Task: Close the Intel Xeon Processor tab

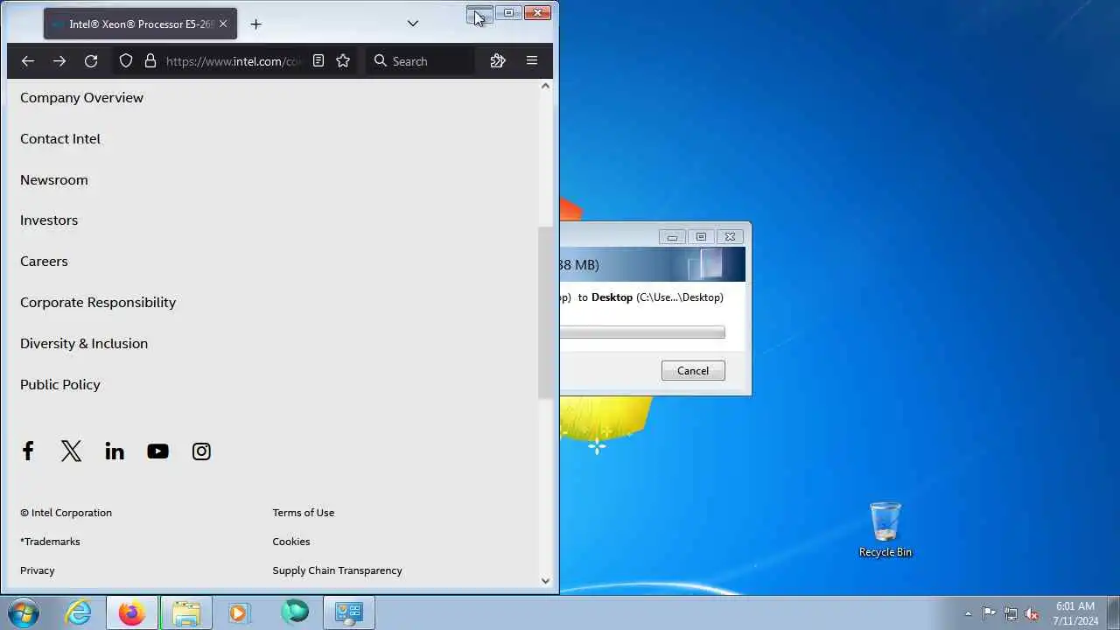Action: (223, 24)
